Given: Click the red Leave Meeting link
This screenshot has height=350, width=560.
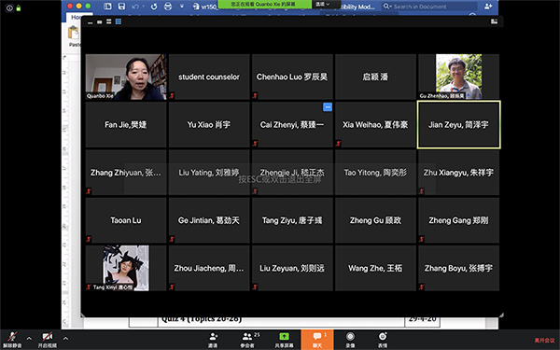Looking at the screenshot, I should [544, 341].
